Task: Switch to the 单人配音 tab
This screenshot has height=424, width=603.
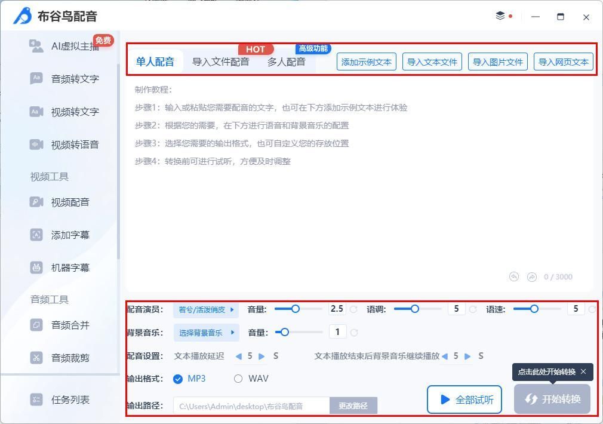Action: click(x=155, y=62)
